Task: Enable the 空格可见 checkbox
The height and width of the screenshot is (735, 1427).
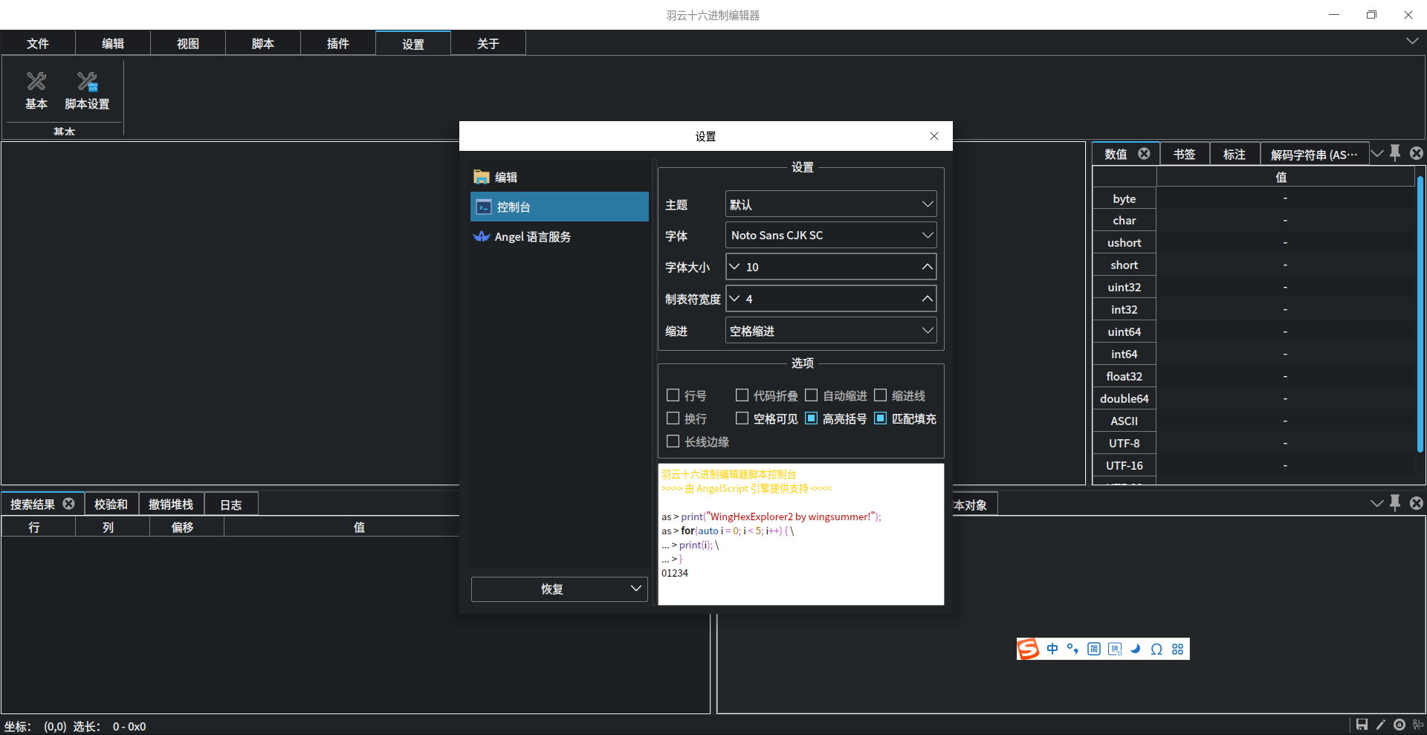Action: [742, 418]
